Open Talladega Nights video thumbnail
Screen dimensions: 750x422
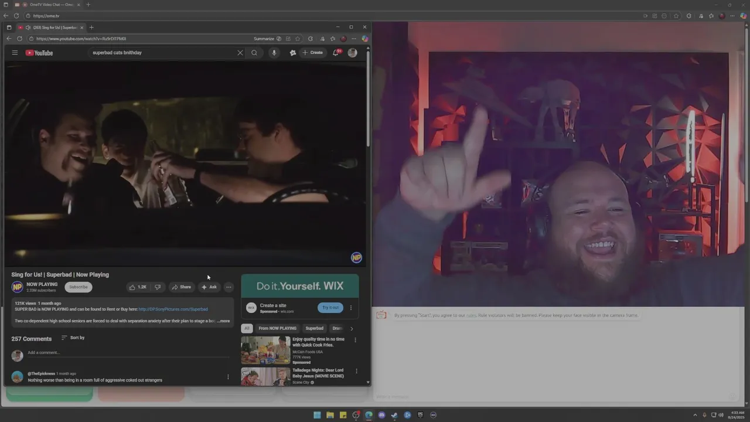click(x=265, y=376)
